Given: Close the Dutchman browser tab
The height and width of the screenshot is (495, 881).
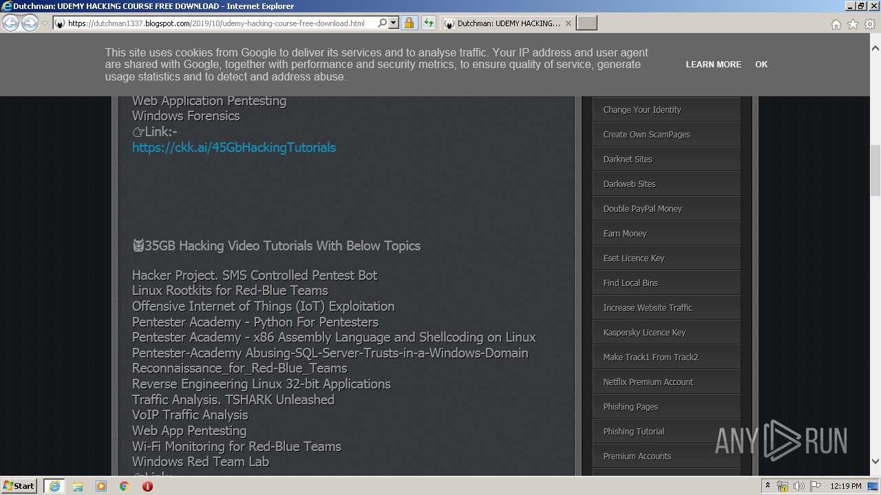Looking at the screenshot, I should tap(569, 23).
